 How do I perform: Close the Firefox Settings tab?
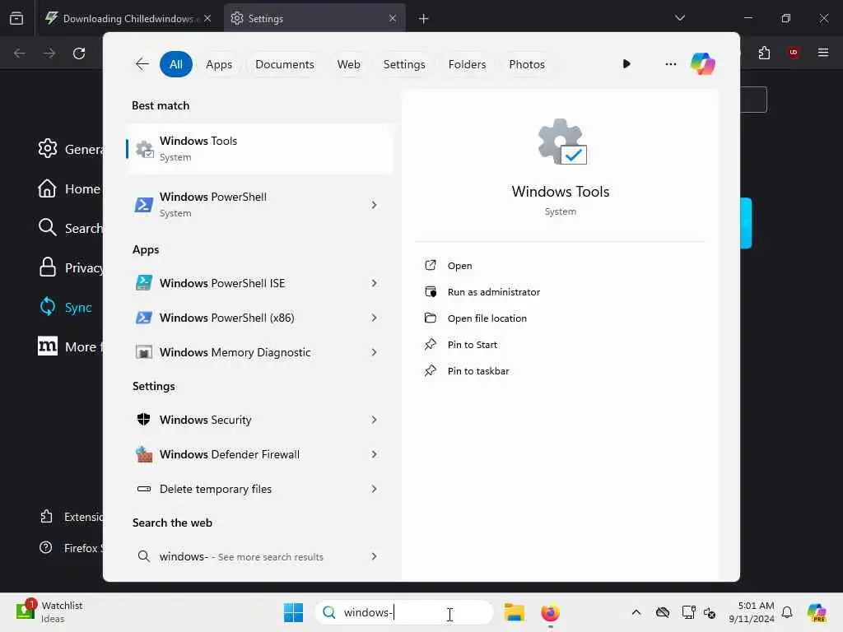click(x=393, y=18)
